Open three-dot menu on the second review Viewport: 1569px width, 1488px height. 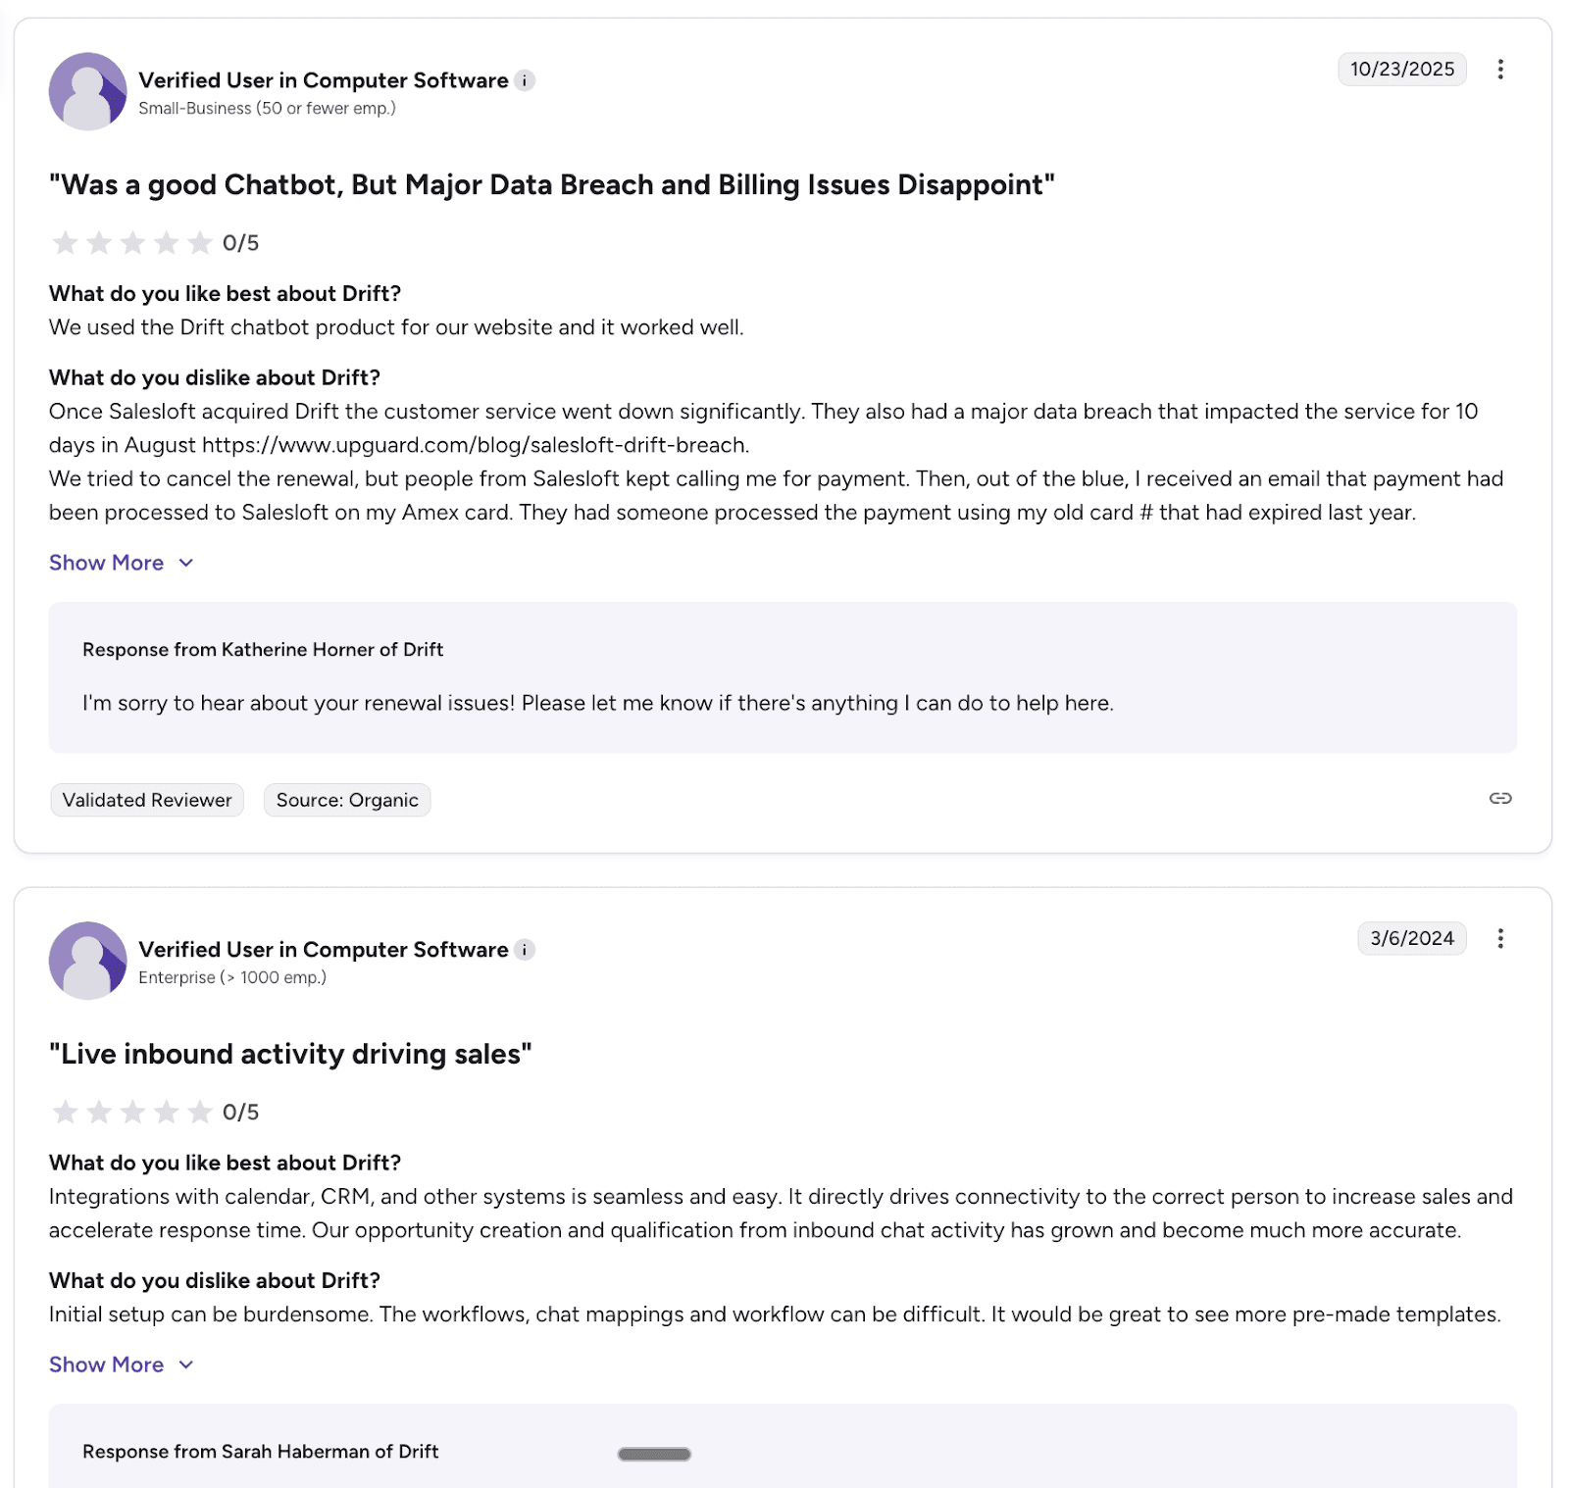pos(1500,938)
